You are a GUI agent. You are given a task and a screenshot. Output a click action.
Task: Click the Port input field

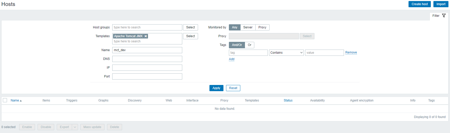click(147, 76)
